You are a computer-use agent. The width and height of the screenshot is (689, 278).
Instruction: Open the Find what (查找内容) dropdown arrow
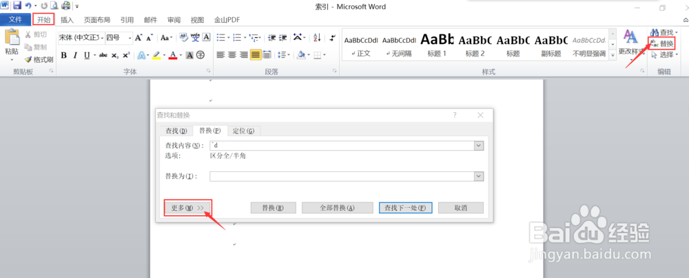coord(479,145)
